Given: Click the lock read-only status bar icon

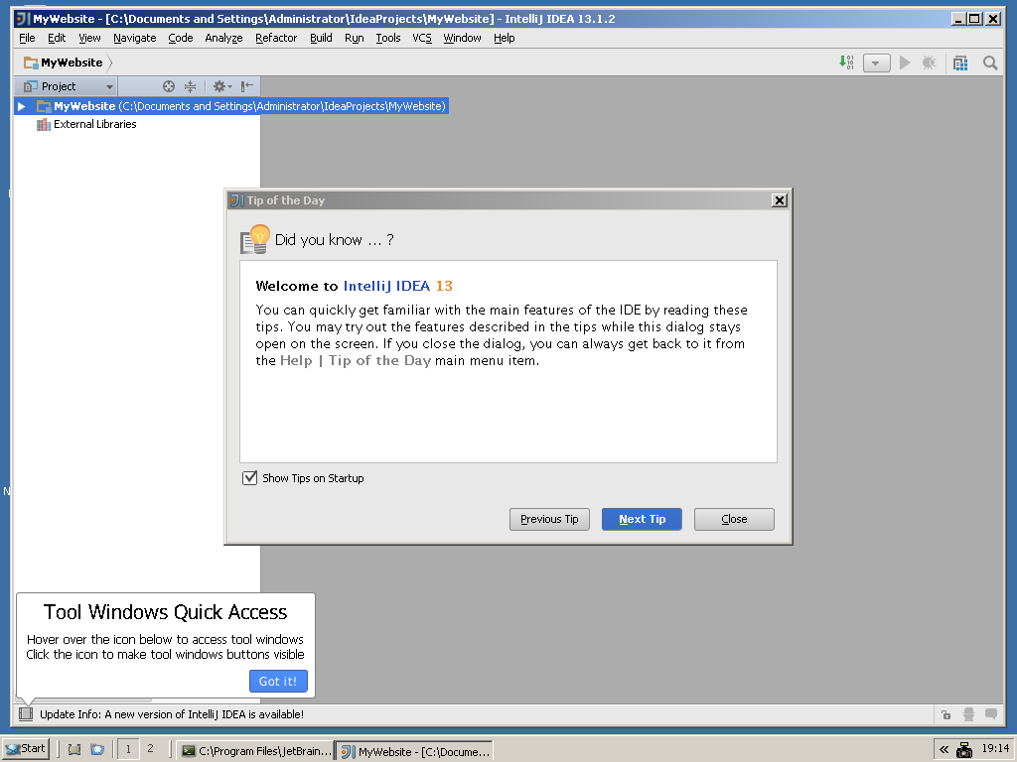Looking at the screenshot, I should point(946,714).
